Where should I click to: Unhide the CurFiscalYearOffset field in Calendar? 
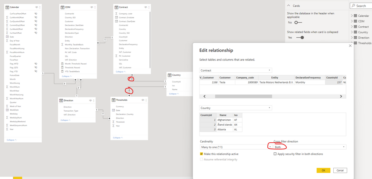[x=36, y=14]
